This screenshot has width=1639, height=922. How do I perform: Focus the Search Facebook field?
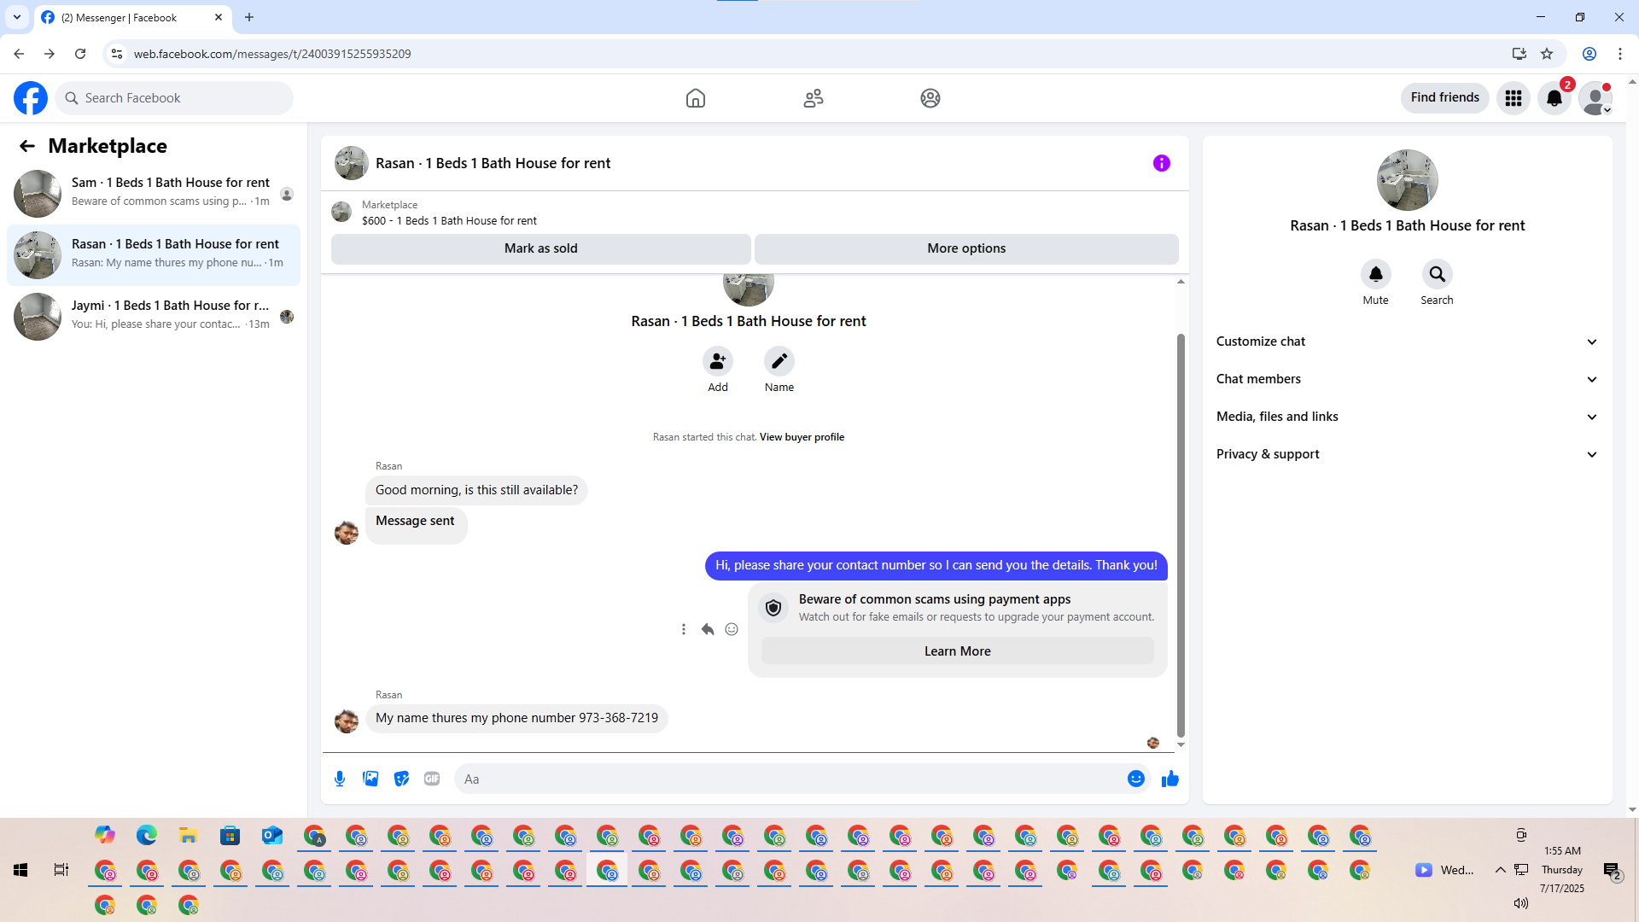(175, 98)
